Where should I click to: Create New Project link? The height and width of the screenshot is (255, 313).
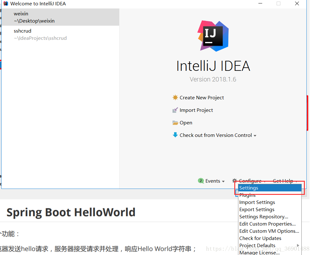(x=202, y=97)
